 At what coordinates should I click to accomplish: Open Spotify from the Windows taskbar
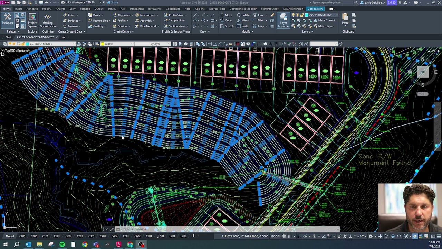(x=62, y=245)
